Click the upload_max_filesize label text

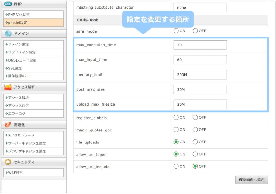(95, 104)
